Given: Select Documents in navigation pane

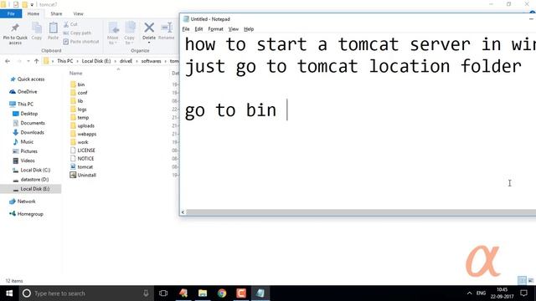Looking at the screenshot, I should [33, 123].
